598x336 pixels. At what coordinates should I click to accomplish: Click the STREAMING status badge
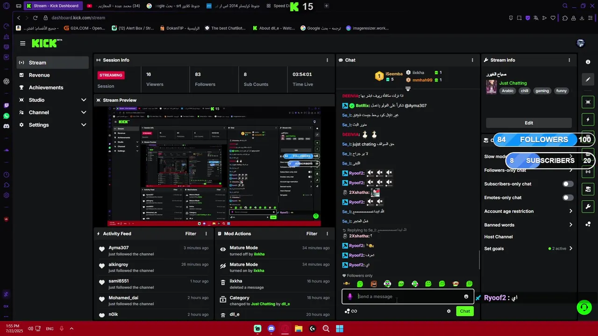[111, 75]
